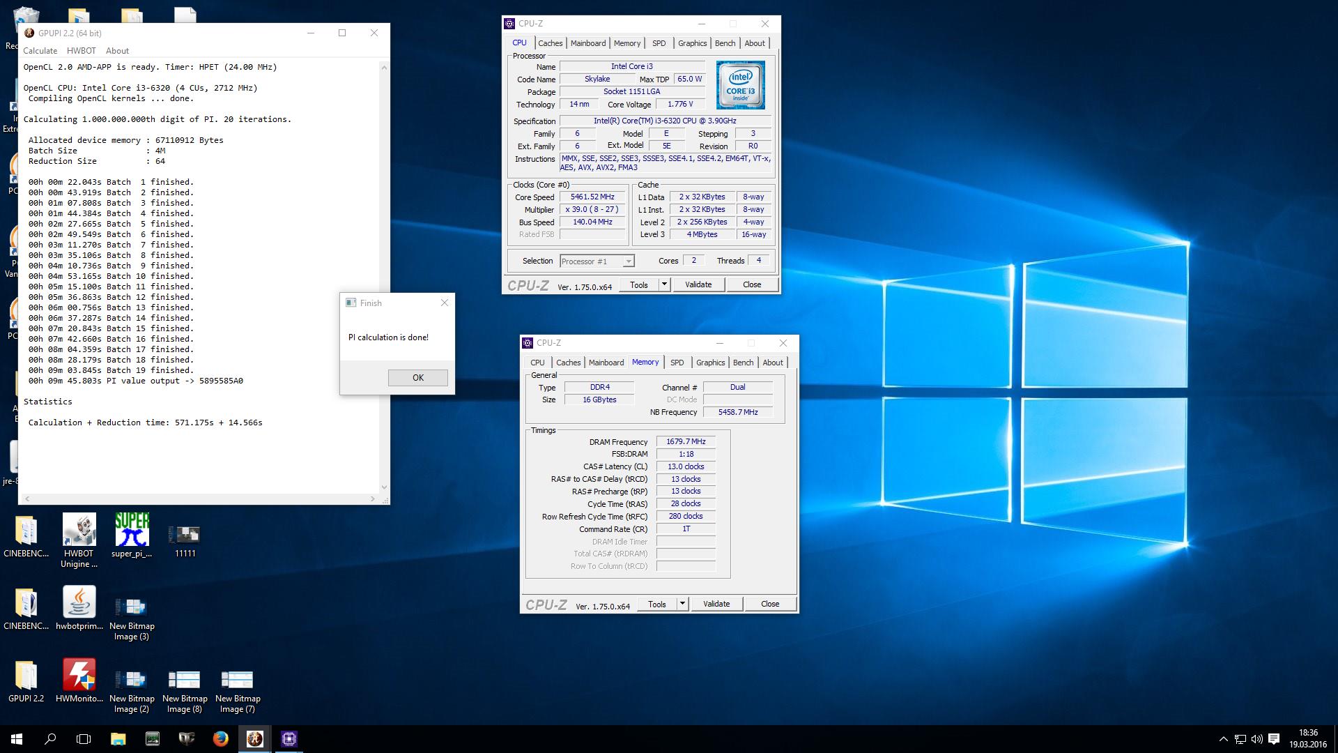Image resolution: width=1338 pixels, height=753 pixels.
Task: Click Validate in top CPU-Z window
Action: click(698, 284)
